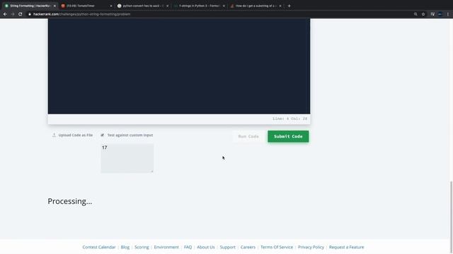Open the Terms Of Service footer link
Screen dimensions: 453x254
(x=277, y=247)
